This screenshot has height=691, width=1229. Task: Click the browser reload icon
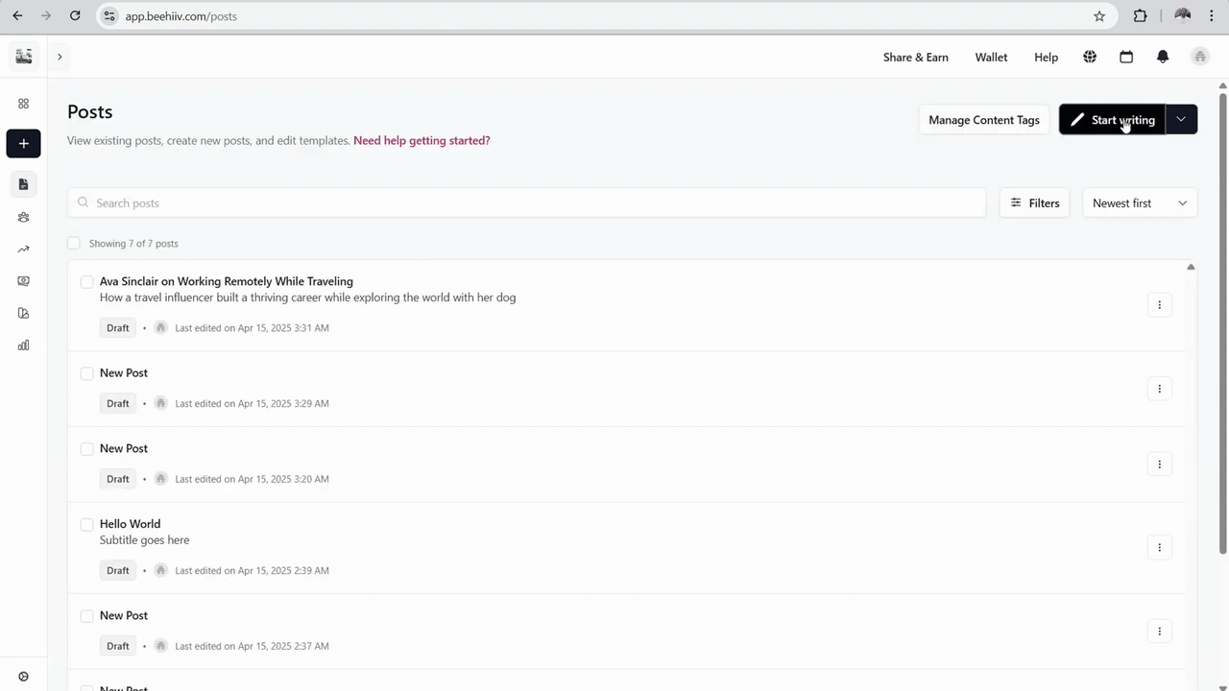[75, 15]
